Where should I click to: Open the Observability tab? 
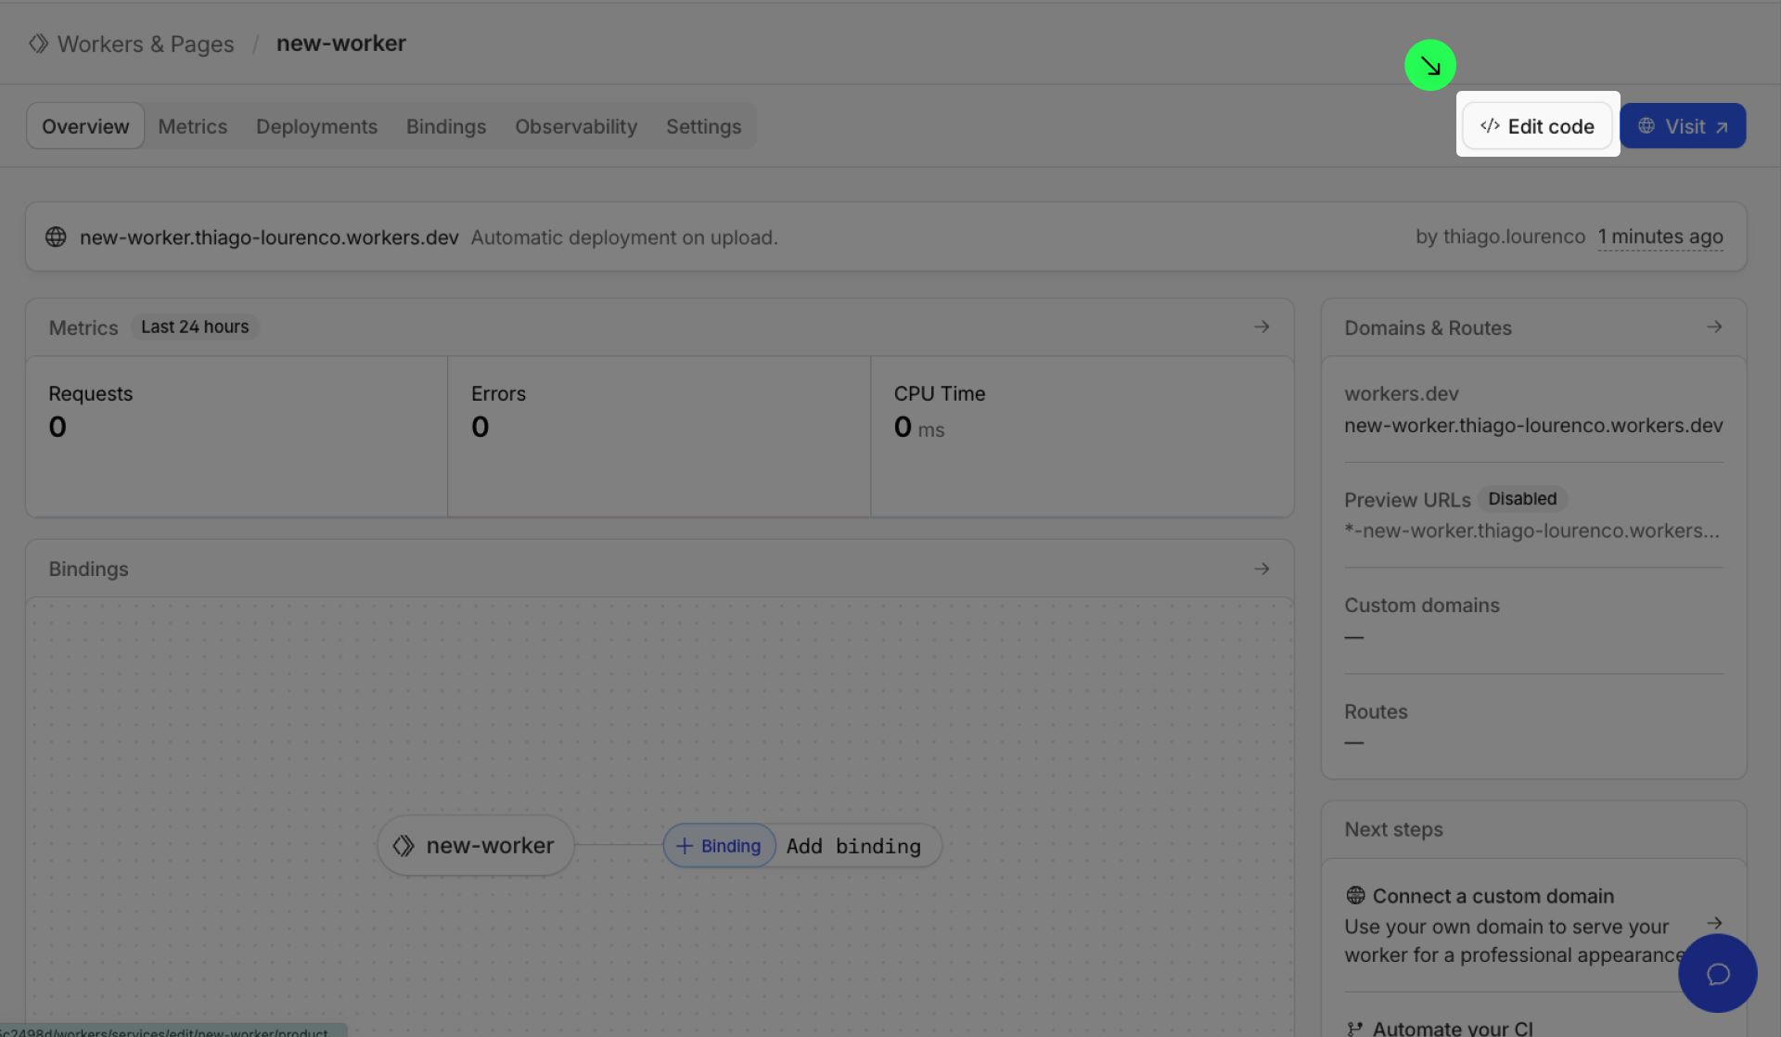pos(575,126)
